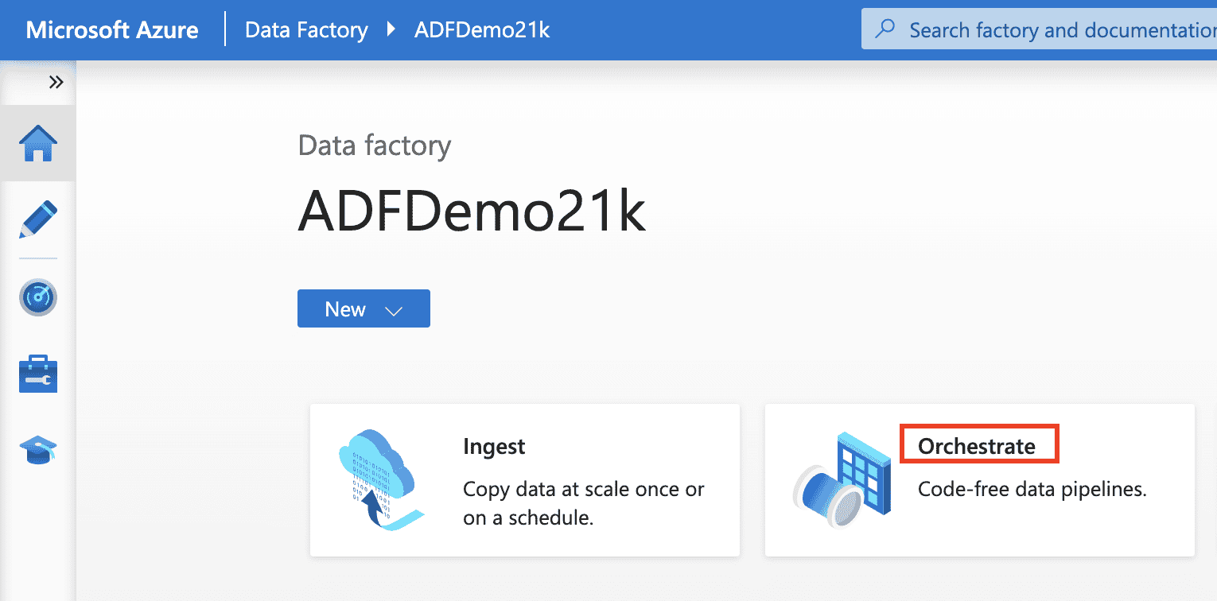Viewport: 1217px width, 601px height.
Task: Open the Author pencil icon
Action: [38, 220]
